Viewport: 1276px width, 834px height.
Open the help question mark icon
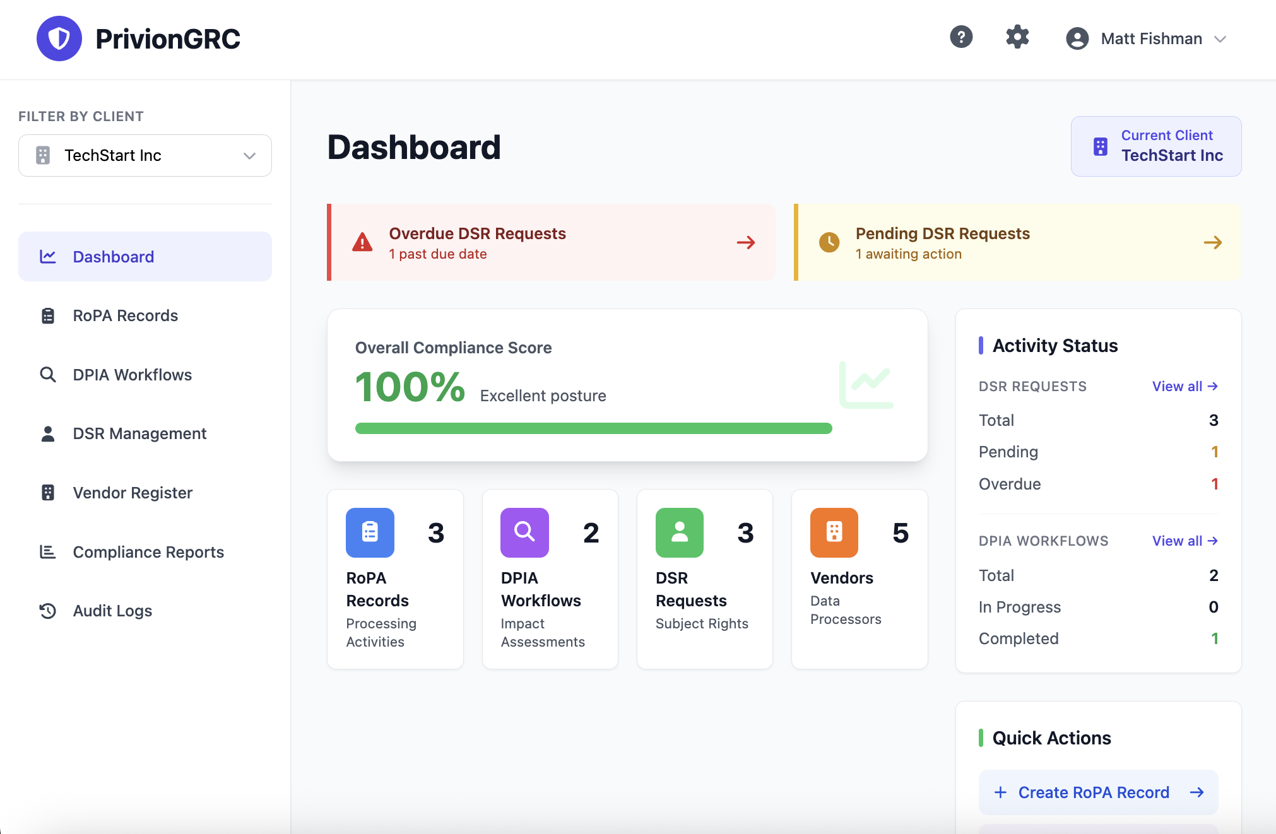[961, 37]
